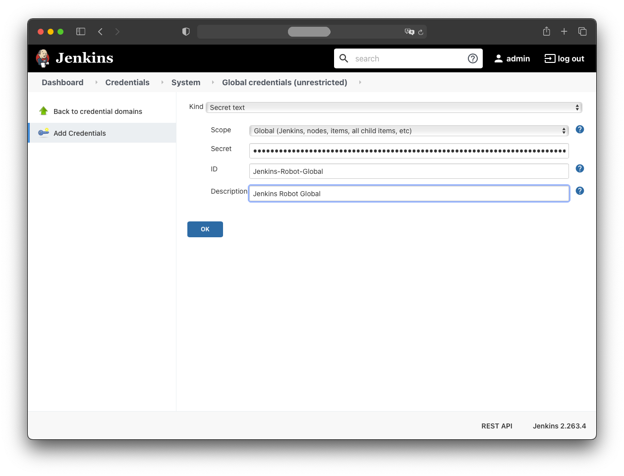The width and height of the screenshot is (624, 476).
Task: Reload the page with refresh icon
Action: click(x=420, y=32)
